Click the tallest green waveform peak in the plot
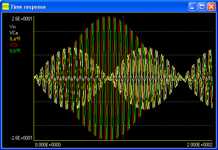This screenshot has width=218, height=150. click(x=109, y=17)
